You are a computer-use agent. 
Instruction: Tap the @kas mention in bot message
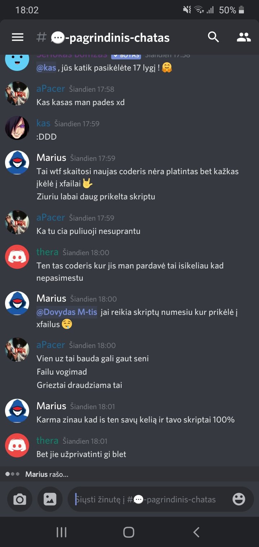coord(46,67)
